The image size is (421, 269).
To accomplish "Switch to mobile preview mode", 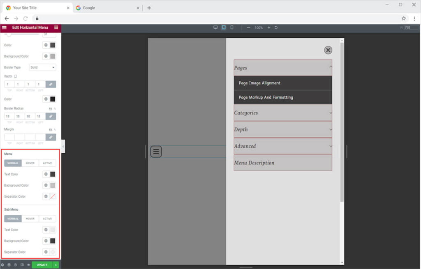I will [x=232, y=28].
